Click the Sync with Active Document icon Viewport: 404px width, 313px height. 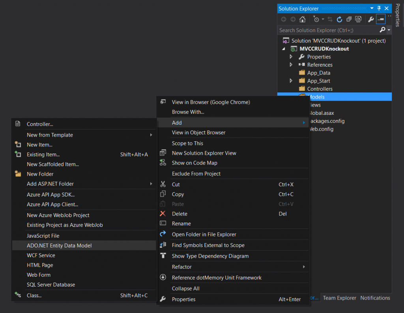[x=330, y=19]
